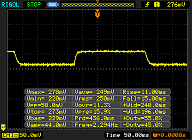Click the 50.0mV vertical scale readout
This screenshot has width=192, height=140.
pyautogui.click(x=30, y=135)
